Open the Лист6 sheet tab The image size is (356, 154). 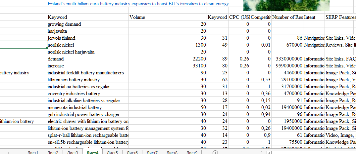(x=132, y=152)
